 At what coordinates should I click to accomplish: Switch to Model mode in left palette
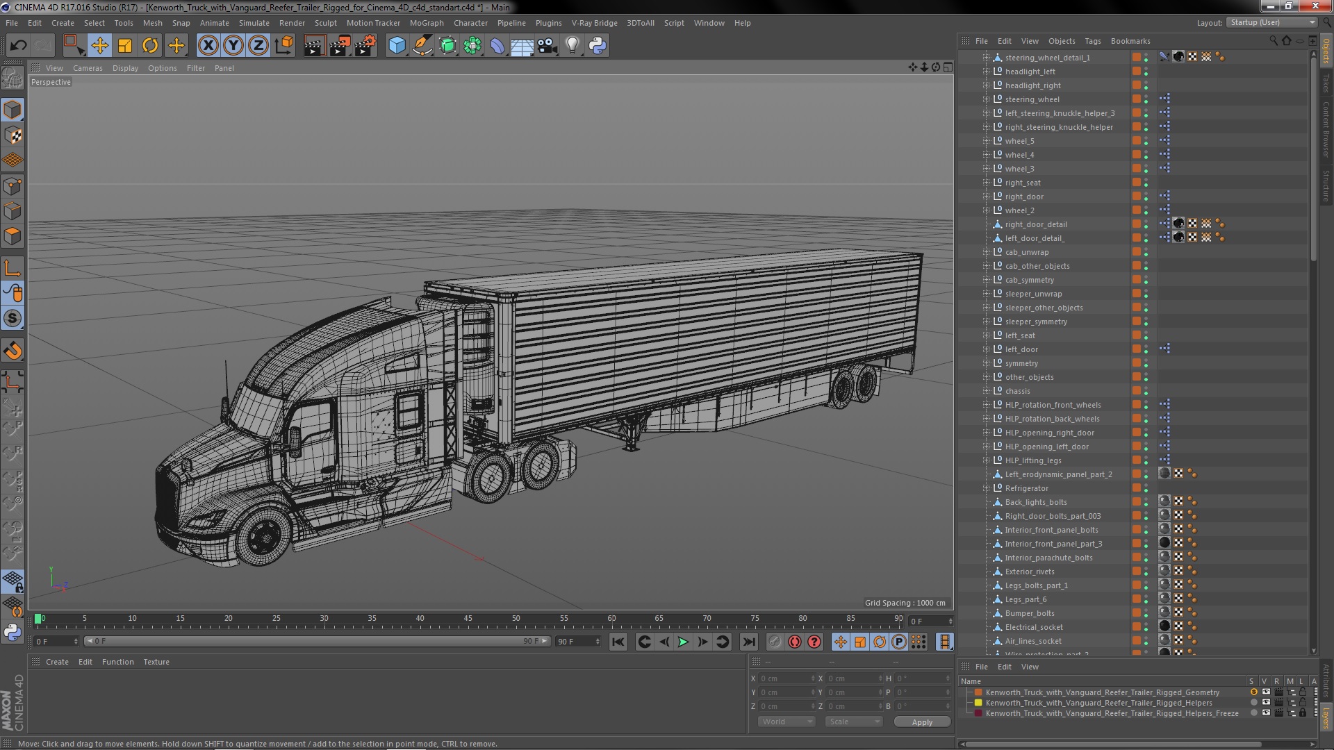coord(13,110)
